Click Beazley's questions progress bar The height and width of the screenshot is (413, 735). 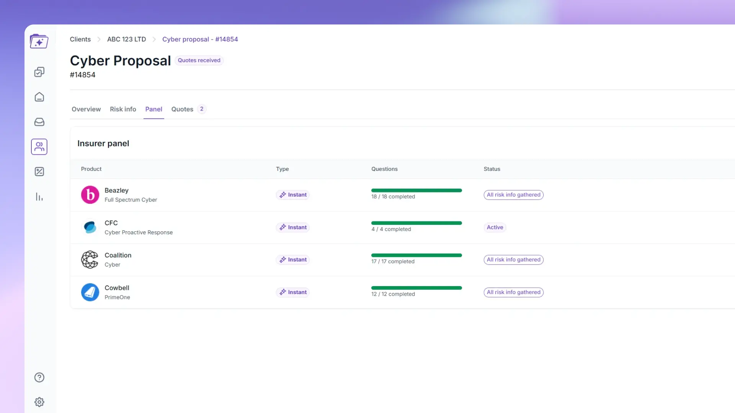tap(416, 190)
